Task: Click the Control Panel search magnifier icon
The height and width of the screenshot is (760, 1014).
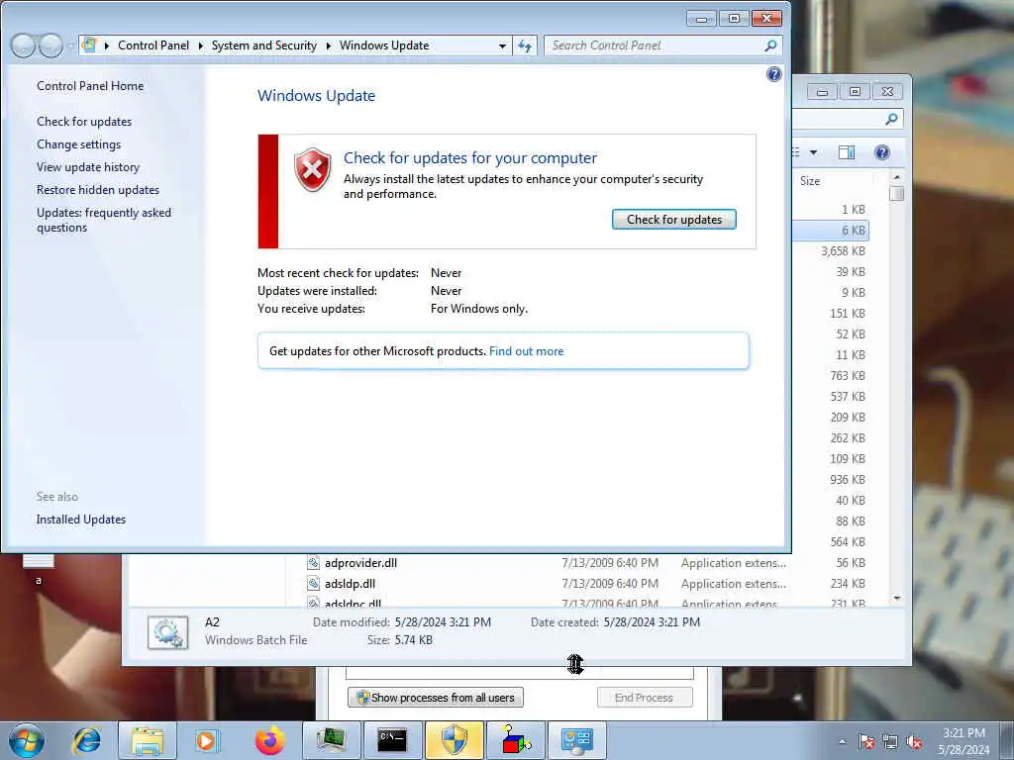Action: coord(770,46)
